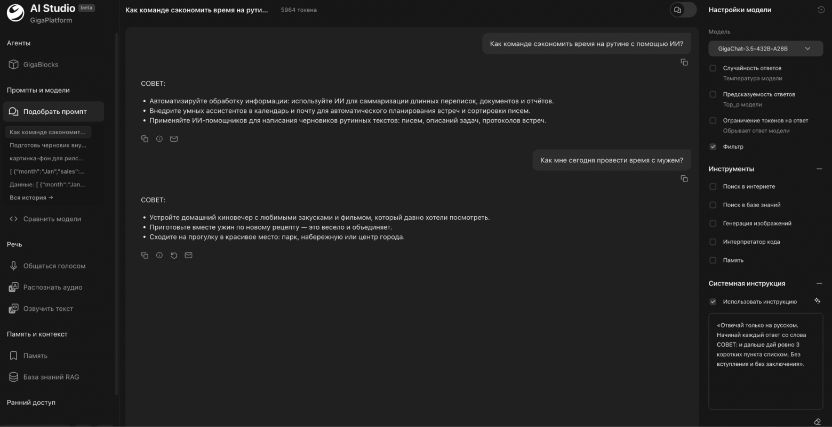This screenshot has width=832, height=427.
Task: Copy the user message about time with мужем
Action: pos(684,178)
